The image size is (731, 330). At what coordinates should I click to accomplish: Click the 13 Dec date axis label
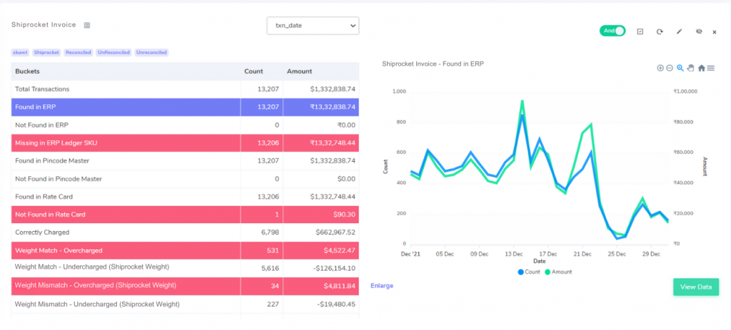[x=513, y=254]
